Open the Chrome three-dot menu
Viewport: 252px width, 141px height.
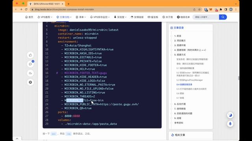pos(236,9)
